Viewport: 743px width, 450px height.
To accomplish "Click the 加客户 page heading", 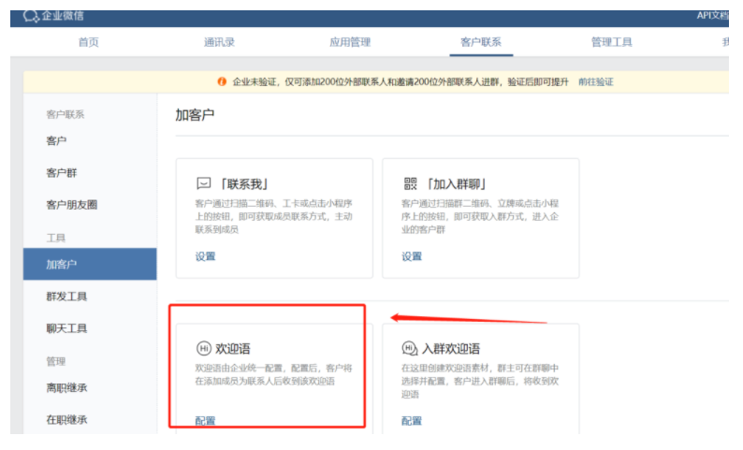I will pos(195,115).
